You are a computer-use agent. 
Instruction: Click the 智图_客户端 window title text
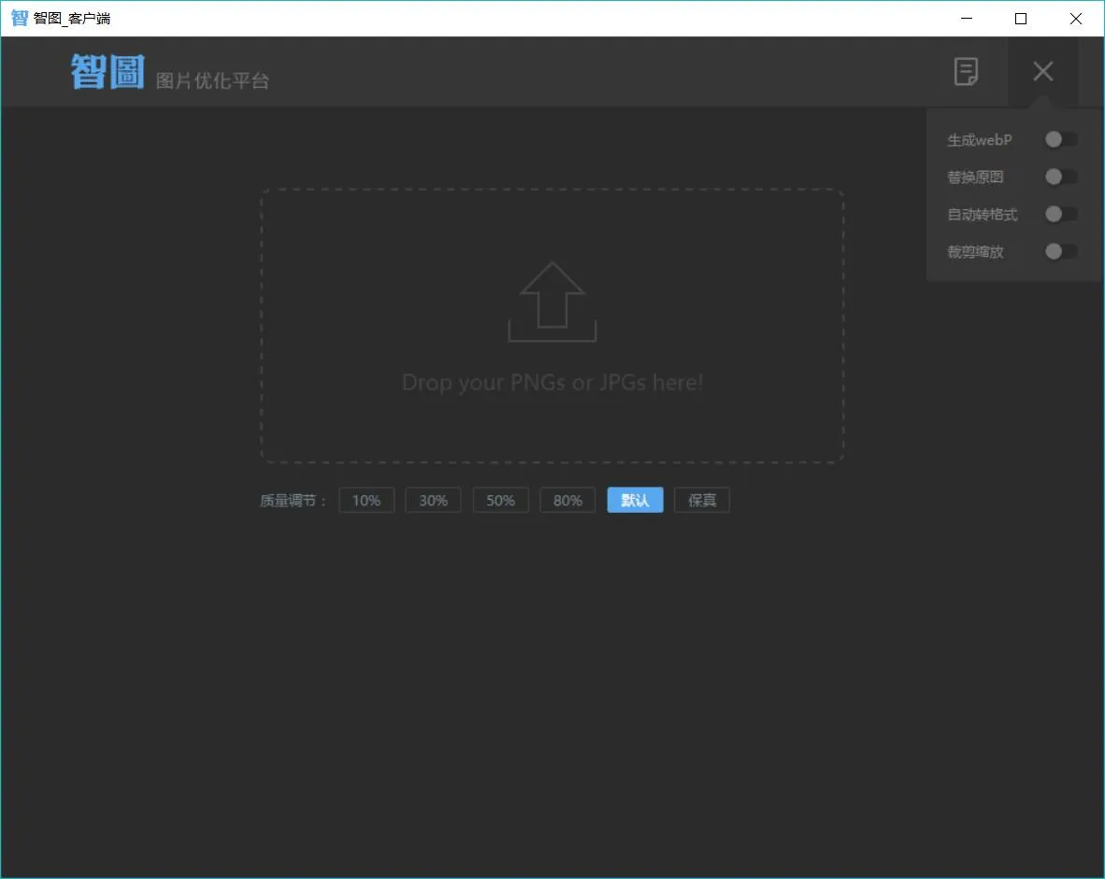[x=72, y=19]
